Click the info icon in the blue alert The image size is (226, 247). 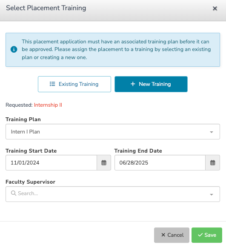14,49
